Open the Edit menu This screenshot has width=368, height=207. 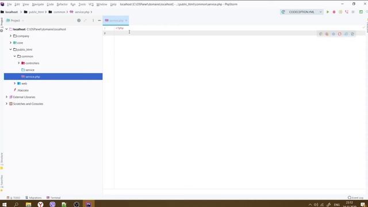coord(17,4)
